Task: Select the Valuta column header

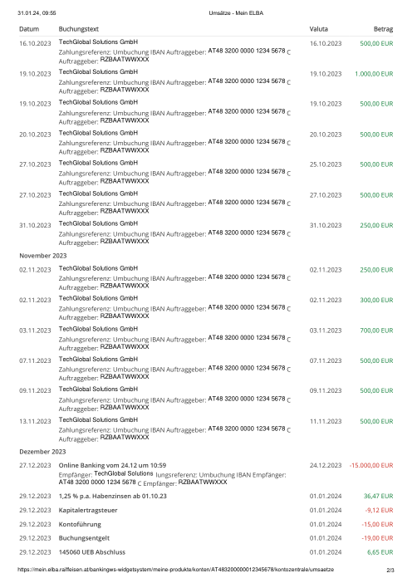Action: (319, 29)
